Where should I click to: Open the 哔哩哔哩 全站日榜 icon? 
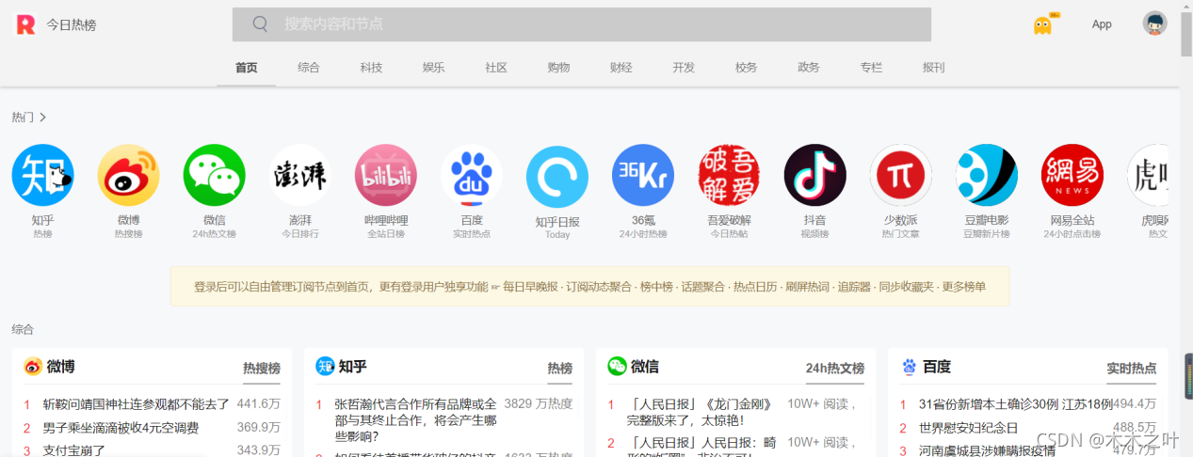point(386,175)
